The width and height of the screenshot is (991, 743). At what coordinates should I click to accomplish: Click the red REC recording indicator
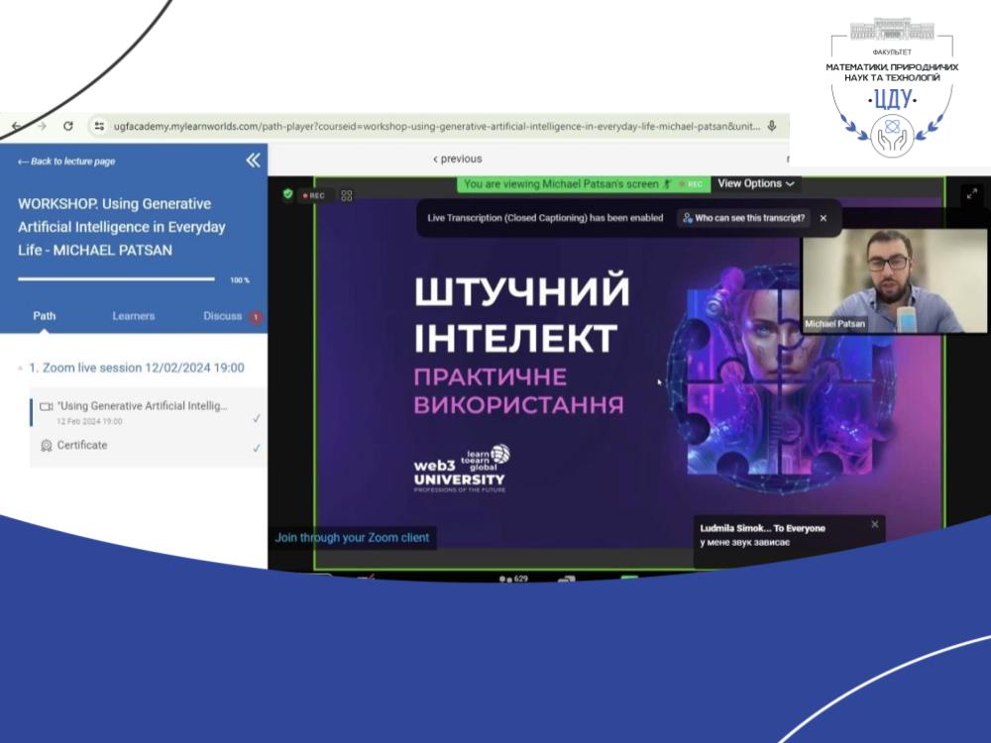click(313, 195)
